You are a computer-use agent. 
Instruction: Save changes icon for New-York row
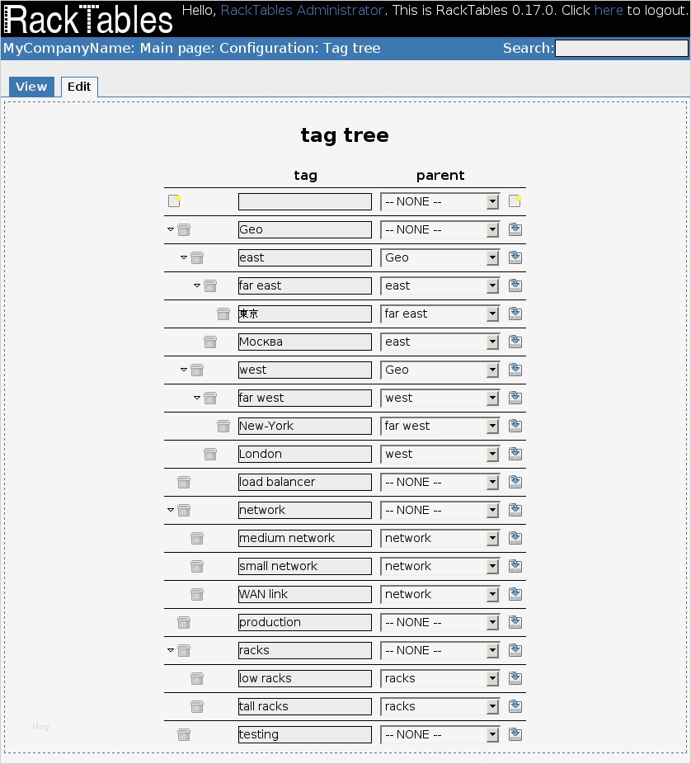click(x=515, y=426)
